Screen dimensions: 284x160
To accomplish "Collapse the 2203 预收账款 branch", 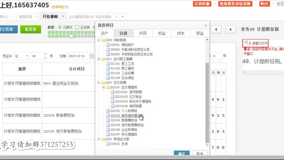I will click(x=98, y=39).
